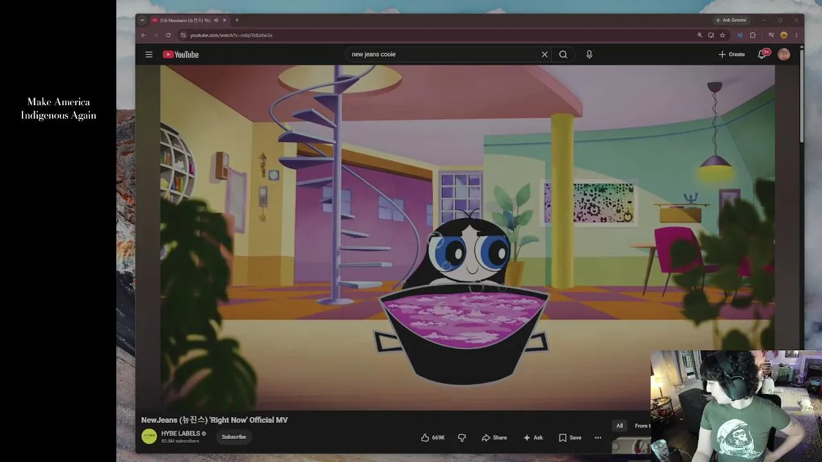The width and height of the screenshot is (822, 462).
Task: Open the first recommended video thumbnail
Action: [632, 445]
